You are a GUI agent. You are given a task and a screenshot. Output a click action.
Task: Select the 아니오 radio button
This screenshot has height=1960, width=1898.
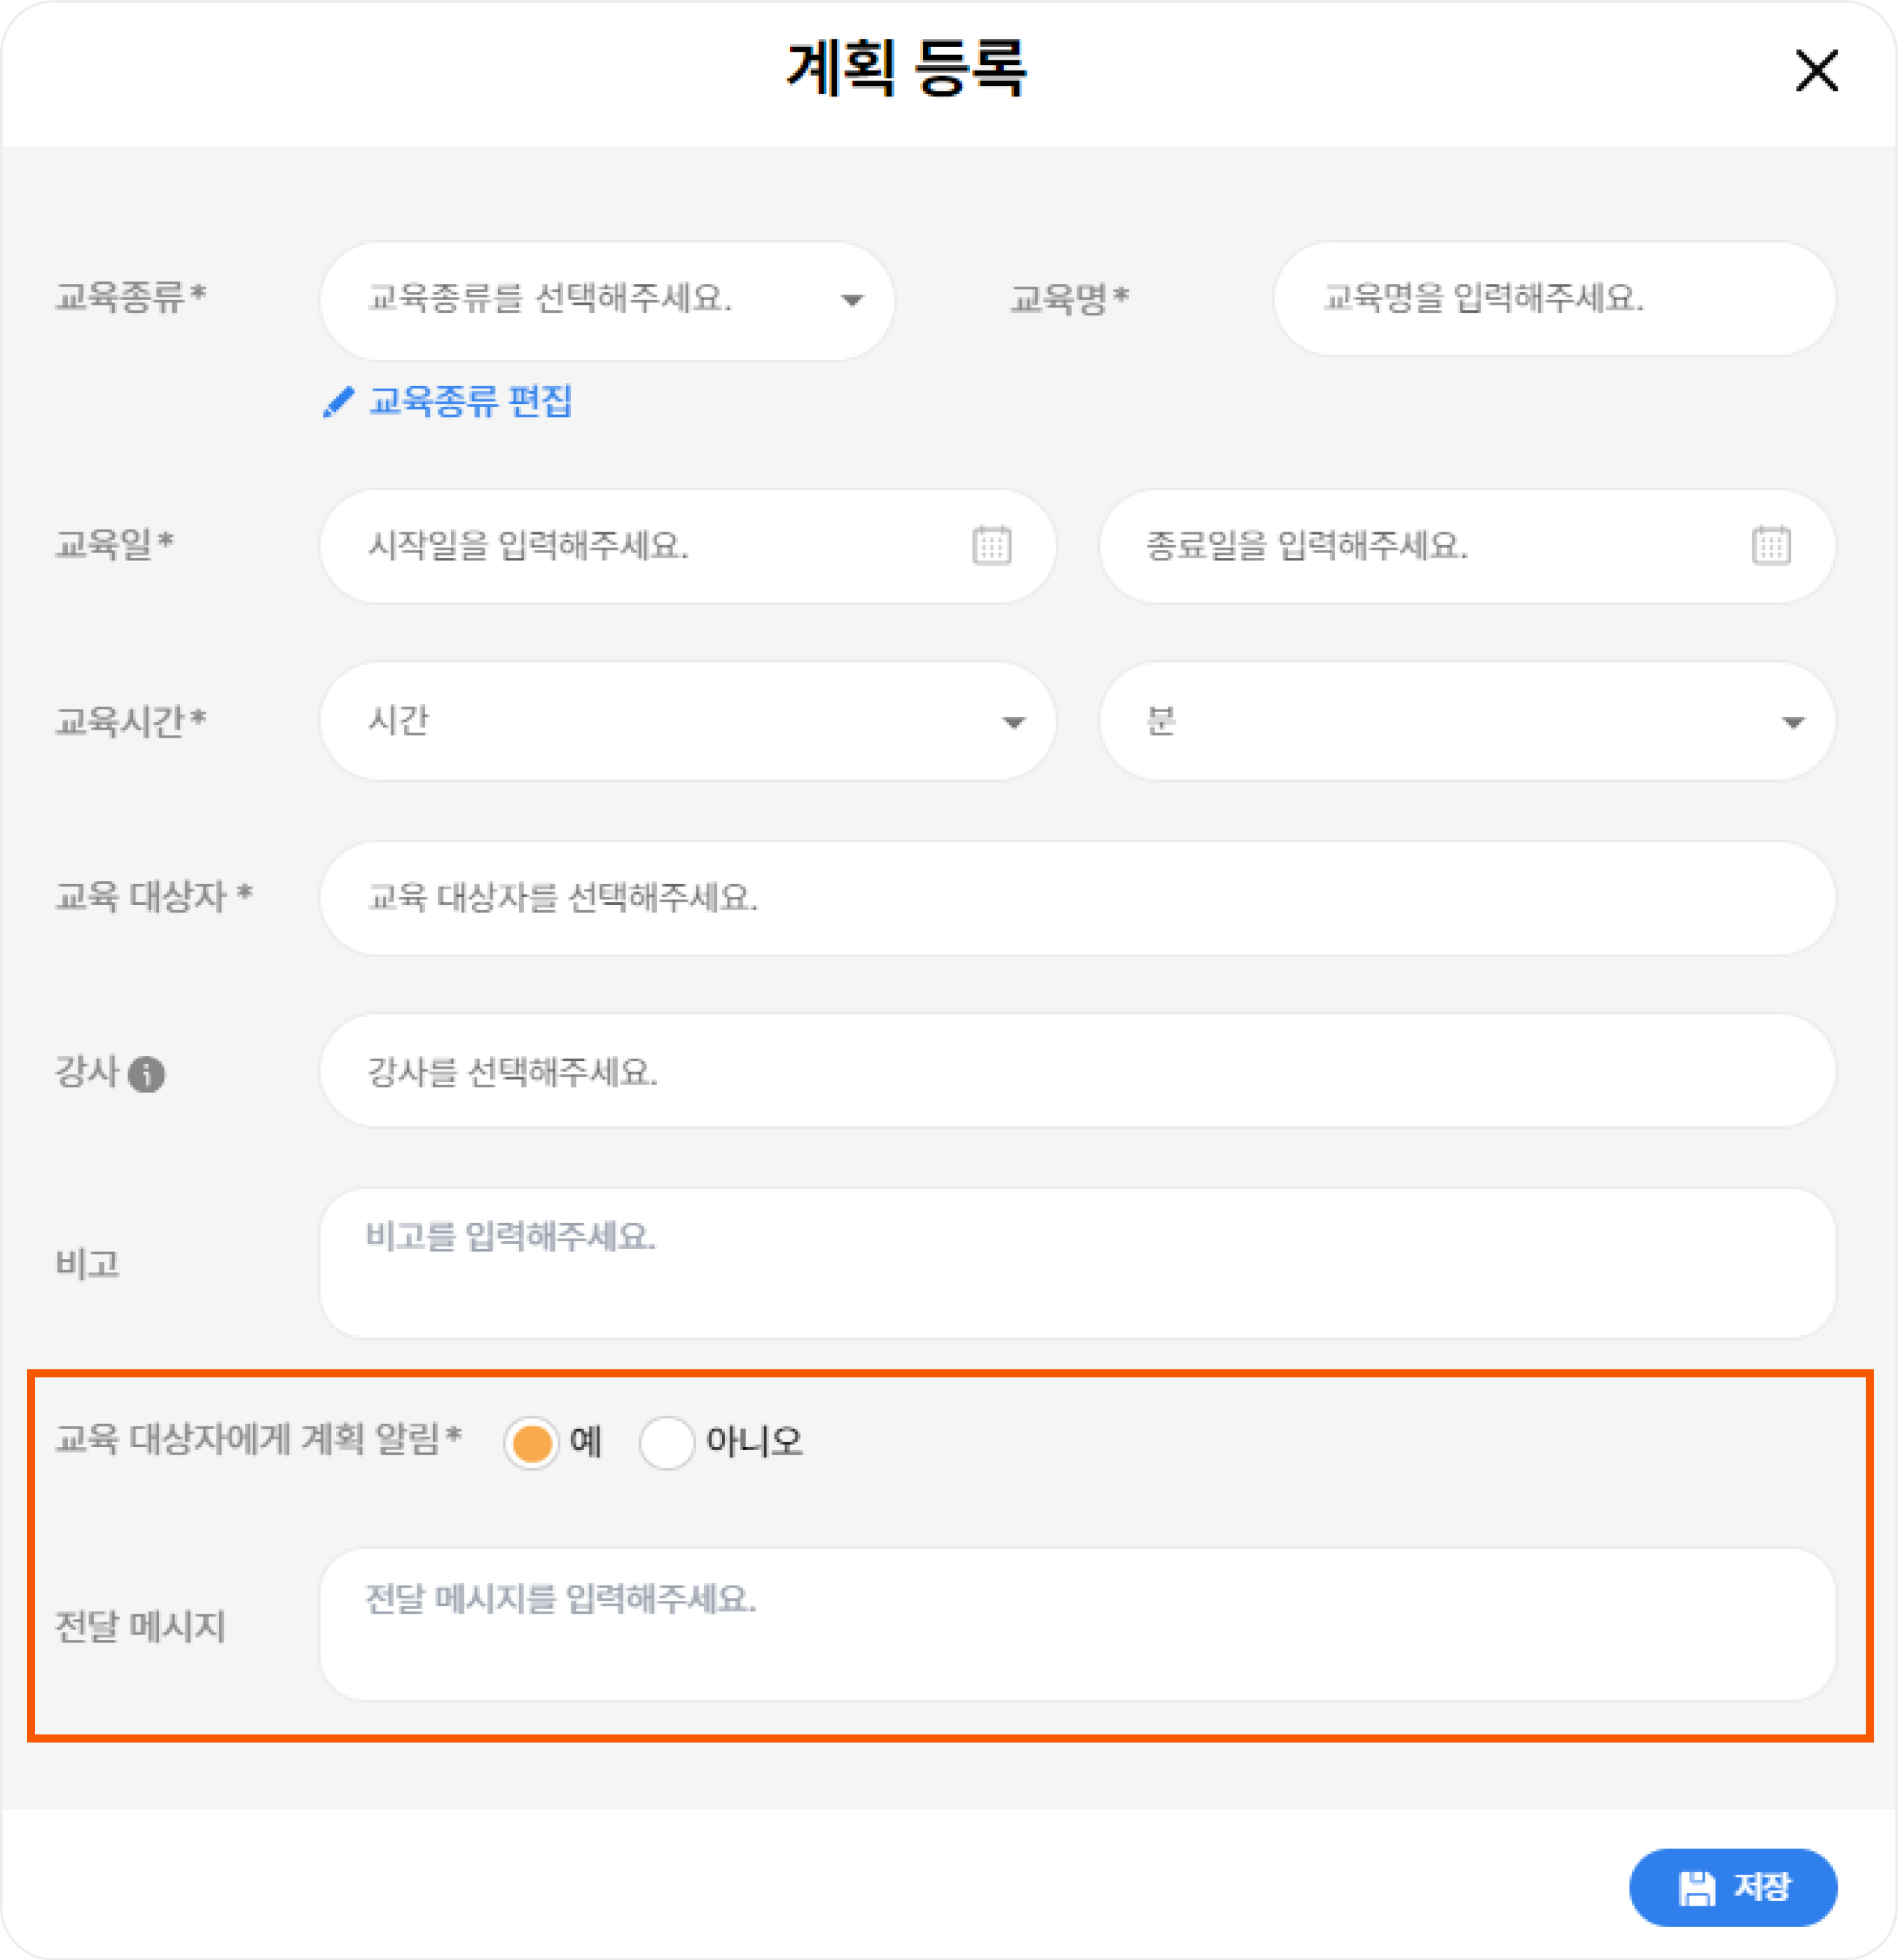pos(667,1442)
